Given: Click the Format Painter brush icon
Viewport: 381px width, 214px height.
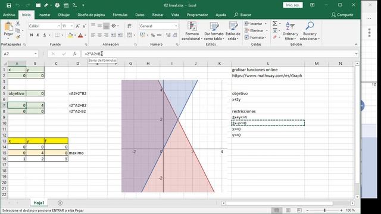Looking at the screenshot, I should pyautogui.click(x=18, y=37).
